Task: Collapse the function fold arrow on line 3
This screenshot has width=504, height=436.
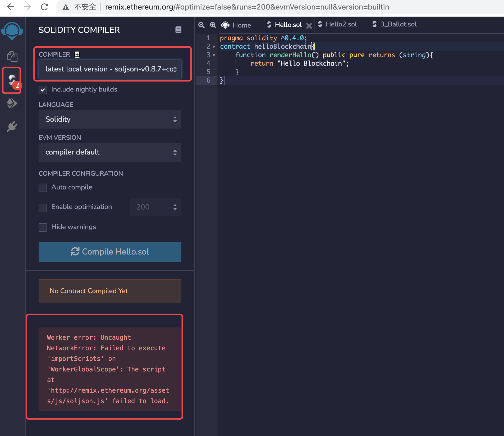Action: [x=214, y=55]
